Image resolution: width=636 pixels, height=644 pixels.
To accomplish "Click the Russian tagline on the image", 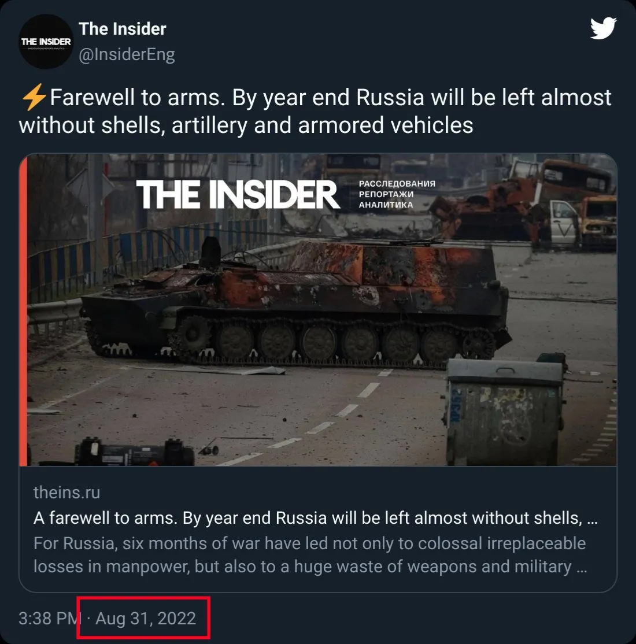I will coord(397,194).
